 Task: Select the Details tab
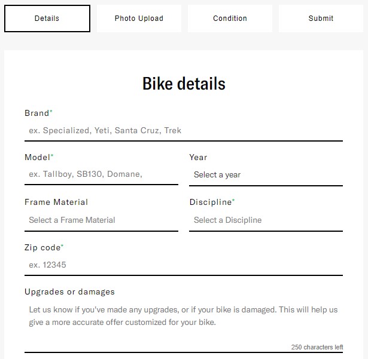pos(47,19)
